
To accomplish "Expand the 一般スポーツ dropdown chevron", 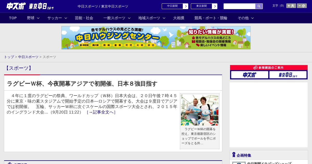I will click(x=129, y=18).
